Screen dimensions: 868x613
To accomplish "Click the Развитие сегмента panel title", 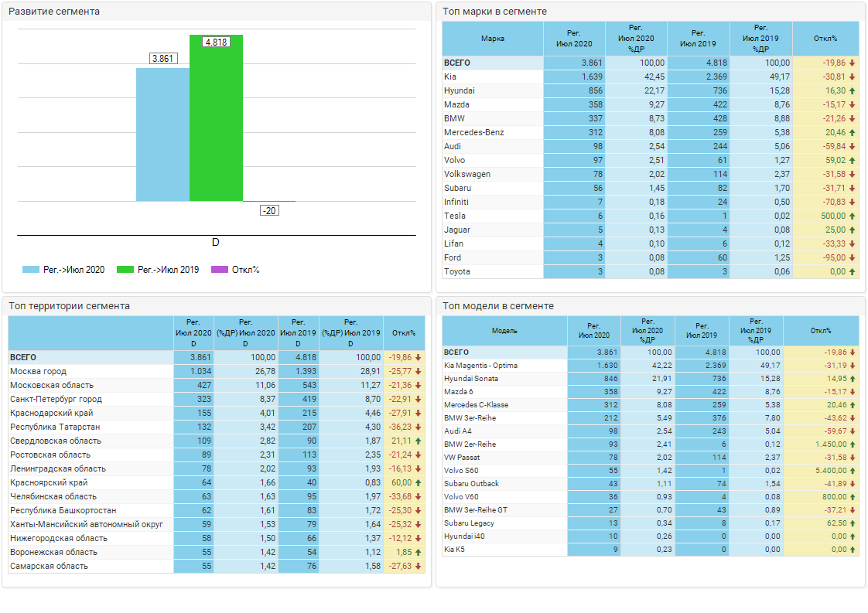I will (x=54, y=12).
